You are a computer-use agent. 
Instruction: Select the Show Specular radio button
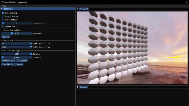click(x=3, y=16)
